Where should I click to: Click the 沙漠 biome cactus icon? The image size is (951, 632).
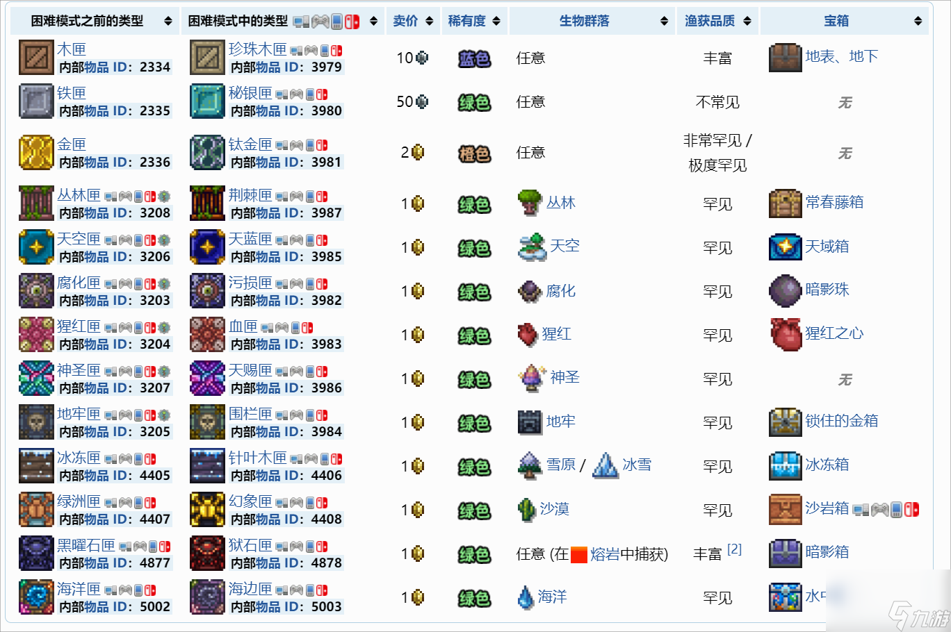(527, 510)
